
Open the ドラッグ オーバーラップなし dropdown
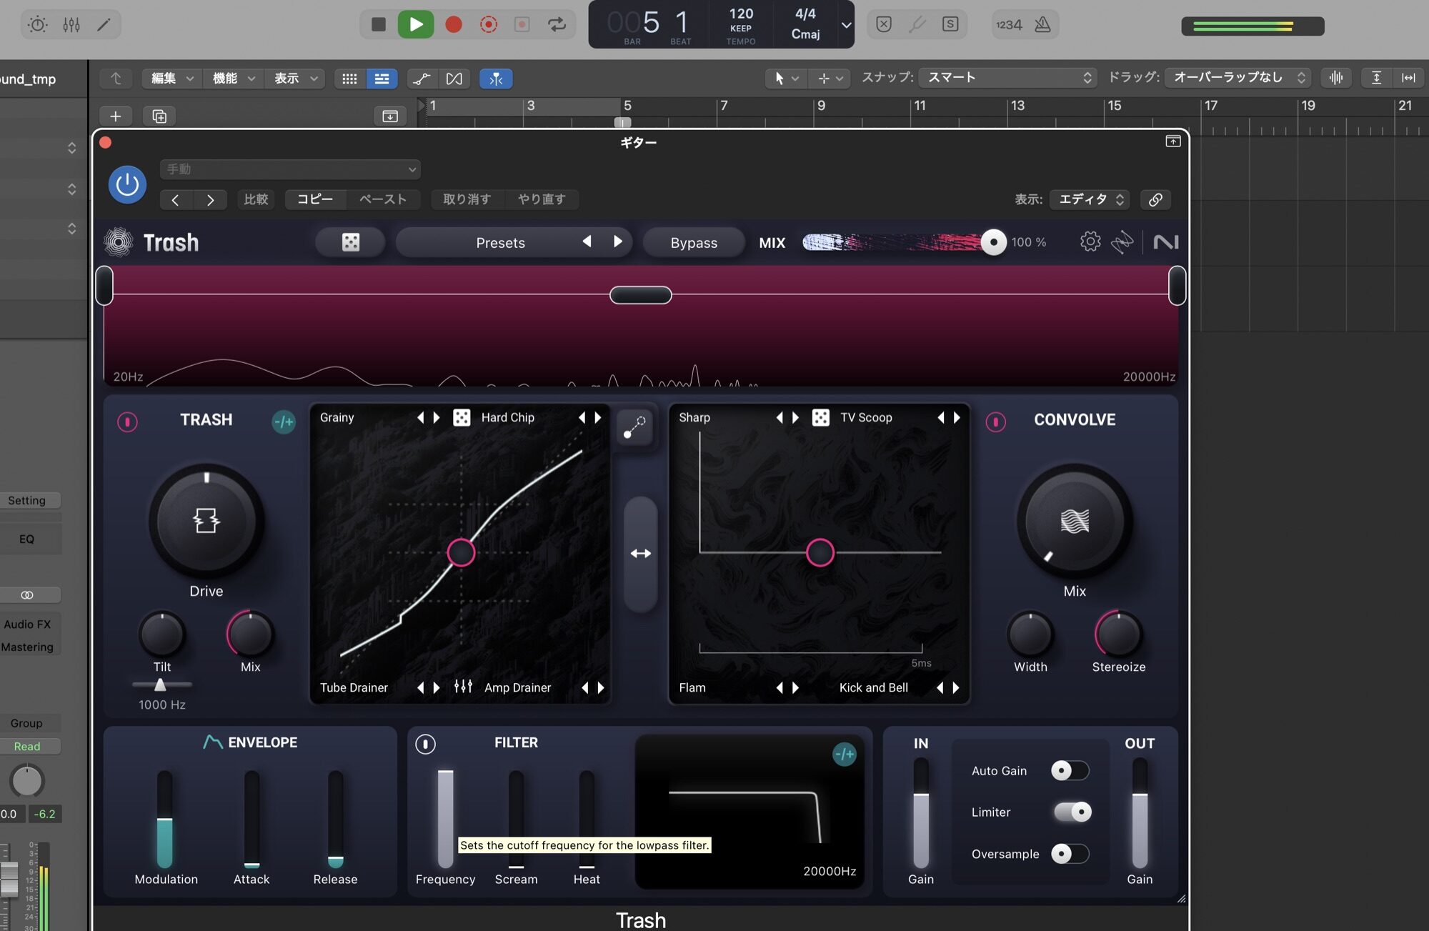(x=1238, y=77)
